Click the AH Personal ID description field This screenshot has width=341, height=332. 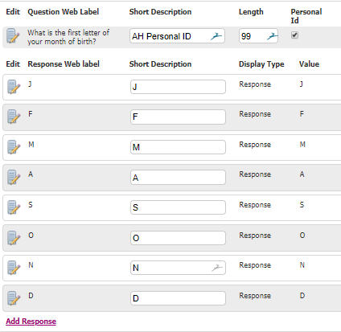177,36
